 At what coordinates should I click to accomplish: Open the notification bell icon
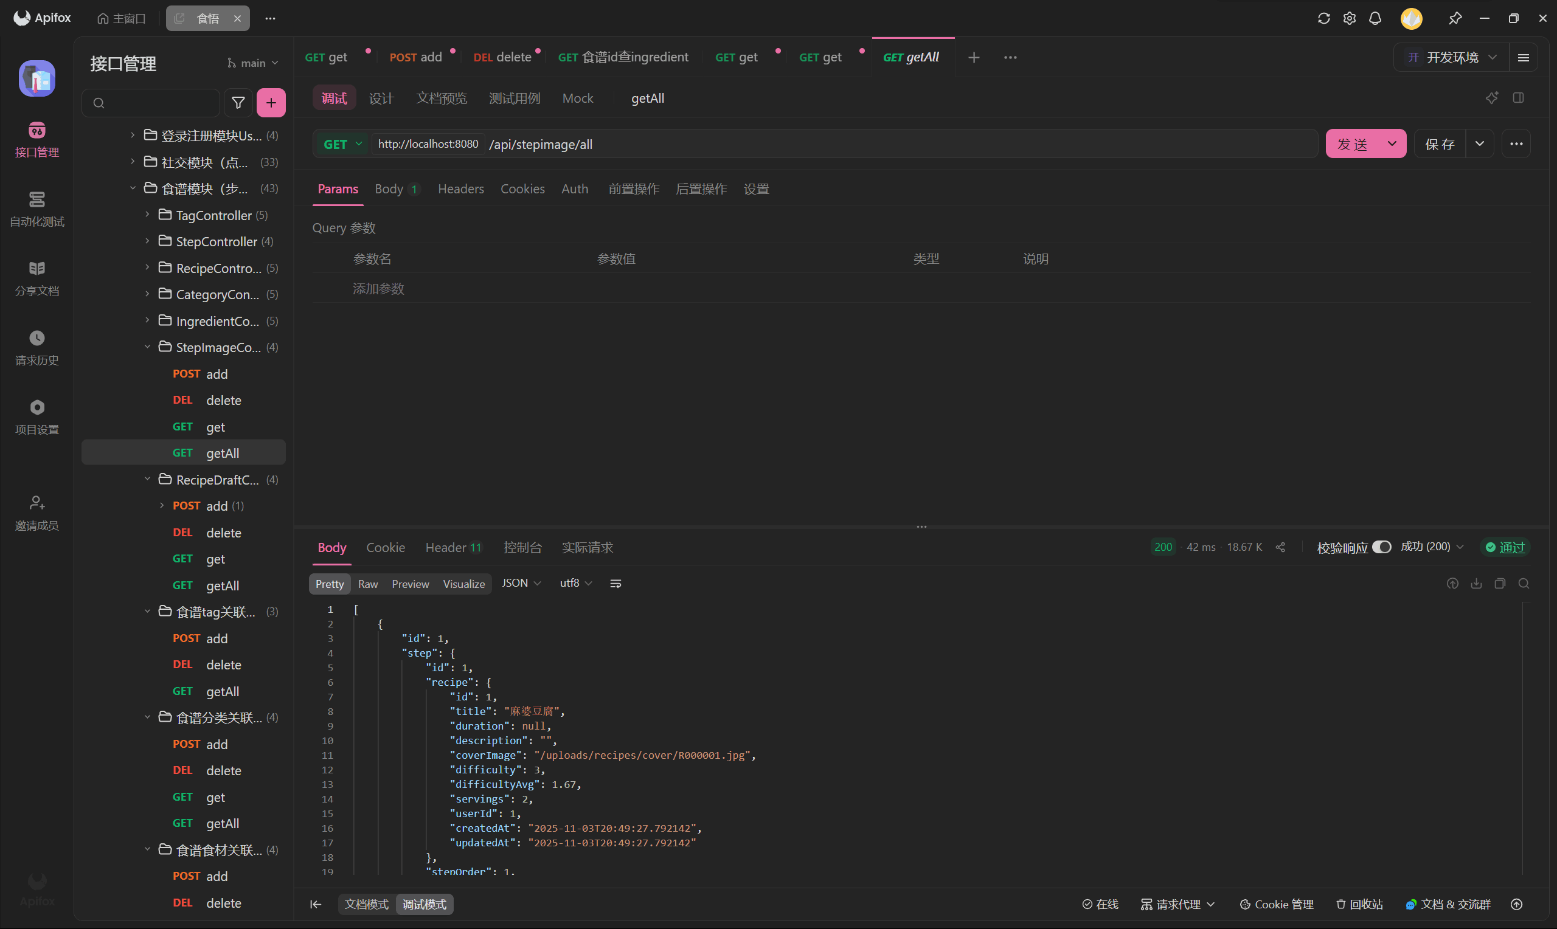(1375, 19)
